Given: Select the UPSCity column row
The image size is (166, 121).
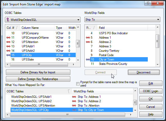Looking at the screenshot, I should (x=41, y=55).
